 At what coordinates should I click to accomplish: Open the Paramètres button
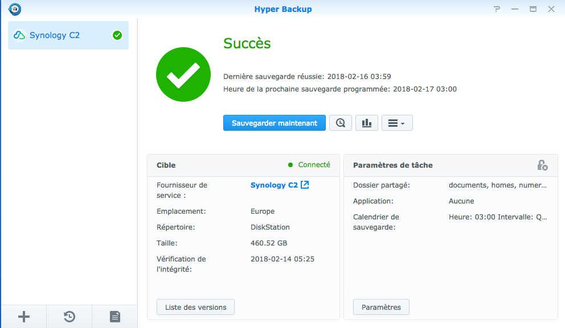381,307
